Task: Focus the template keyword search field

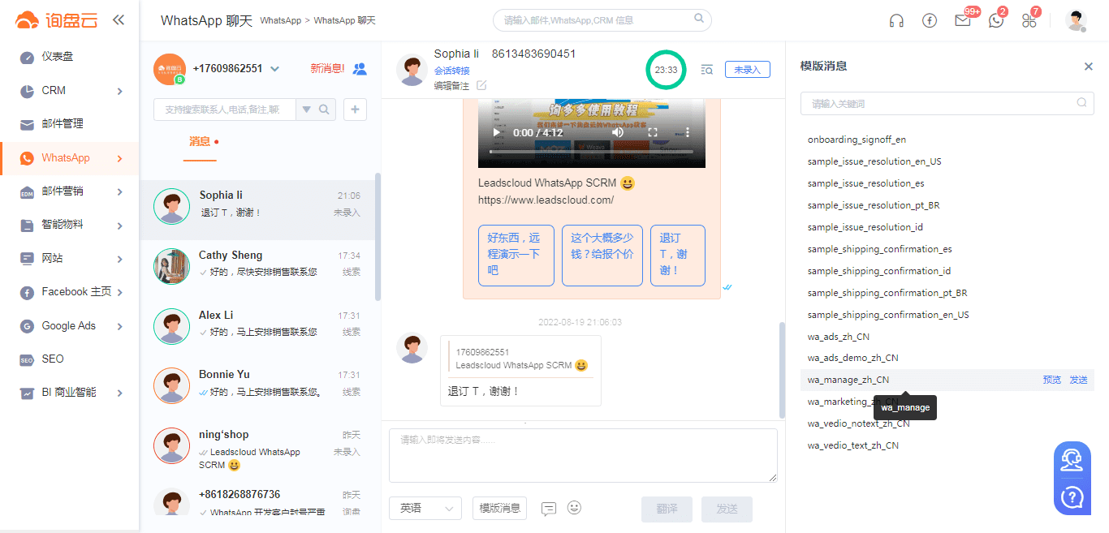Action: coord(947,104)
